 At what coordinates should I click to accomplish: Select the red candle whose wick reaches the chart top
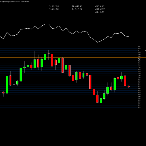tap(52, 60)
